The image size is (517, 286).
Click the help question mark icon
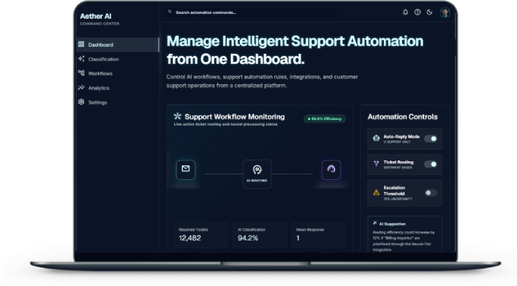point(418,12)
